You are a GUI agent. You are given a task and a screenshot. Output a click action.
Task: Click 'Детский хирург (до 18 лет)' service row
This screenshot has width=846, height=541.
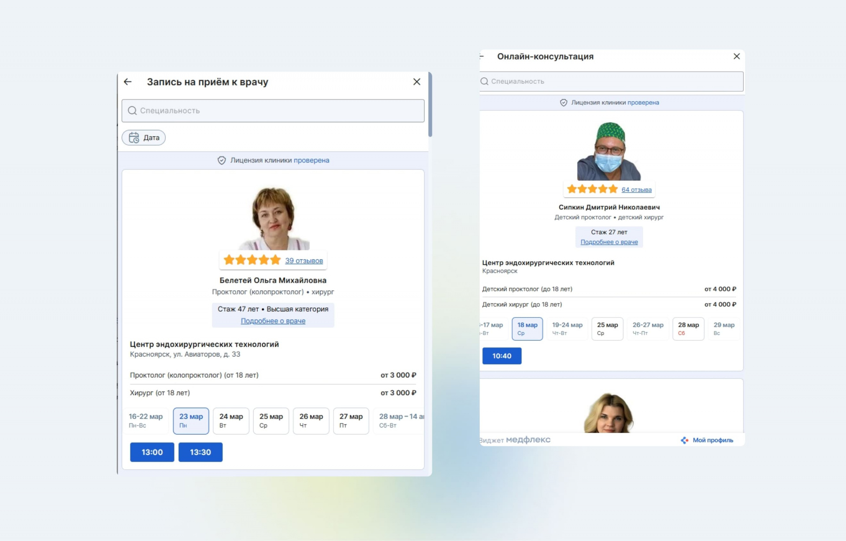(x=609, y=304)
